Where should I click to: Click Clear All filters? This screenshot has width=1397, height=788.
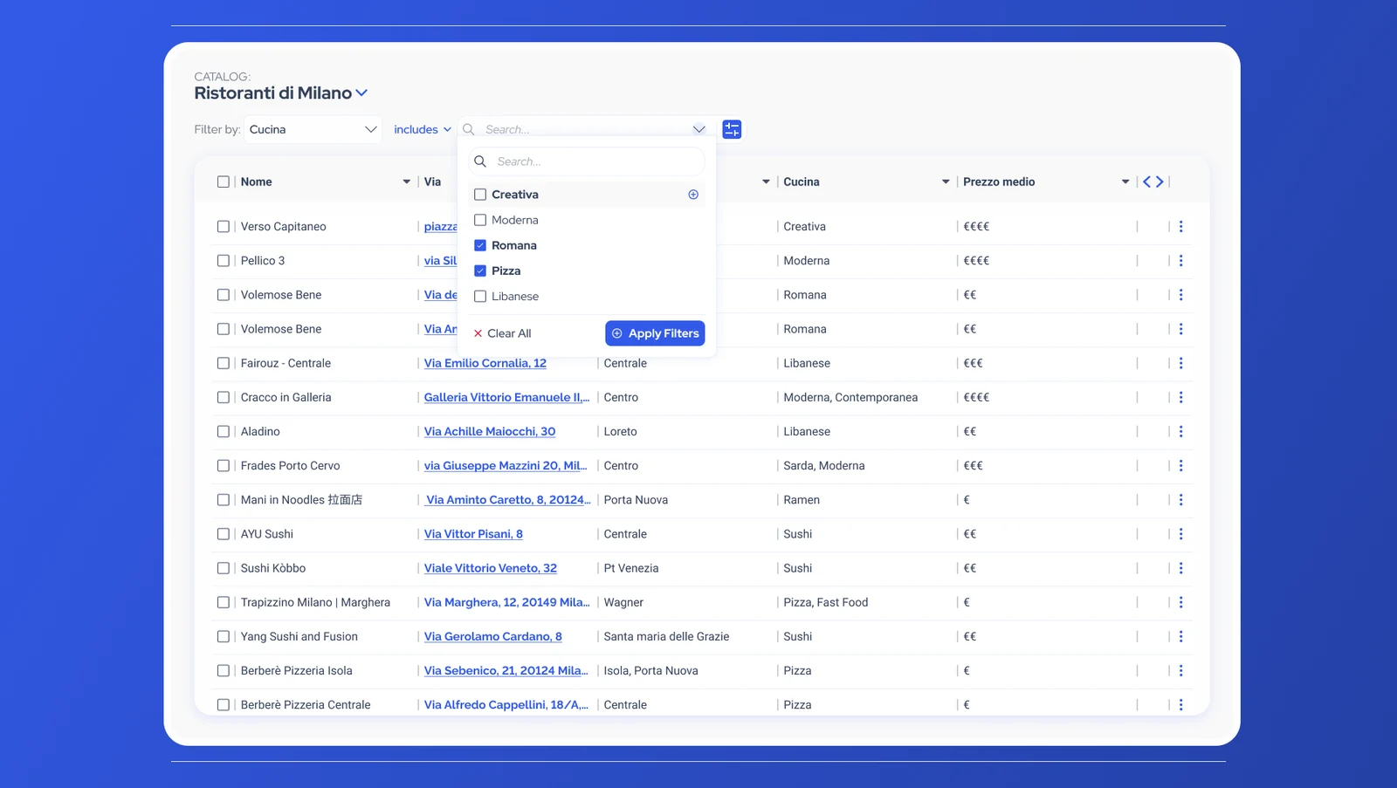coord(502,333)
